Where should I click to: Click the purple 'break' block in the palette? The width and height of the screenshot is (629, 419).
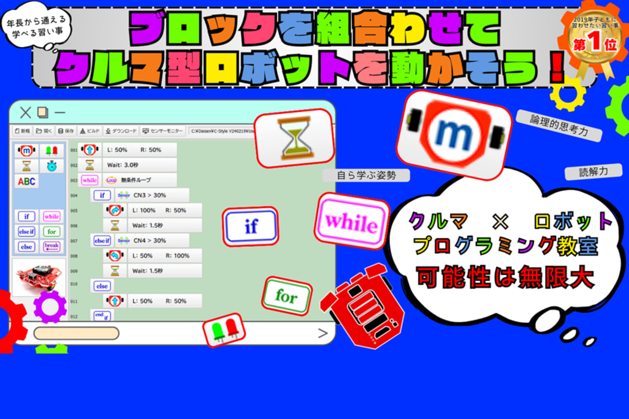pyautogui.click(x=51, y=246)
